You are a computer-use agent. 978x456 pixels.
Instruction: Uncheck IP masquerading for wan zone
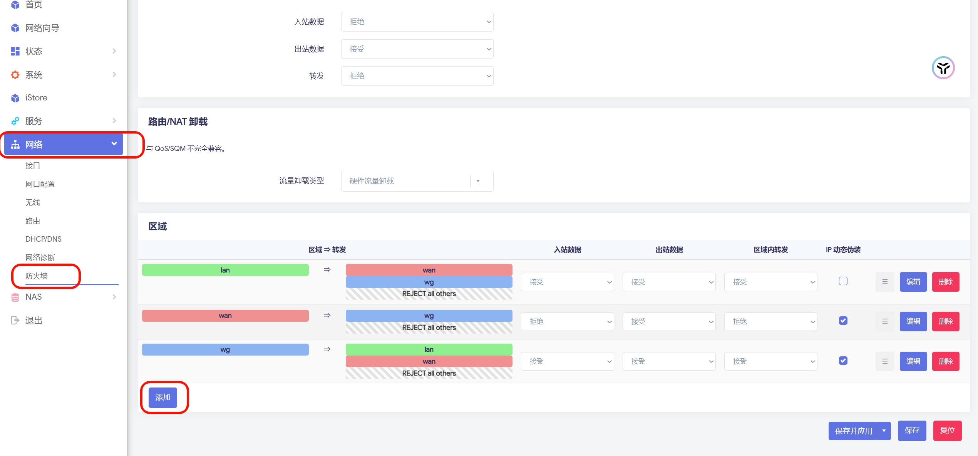pyautogui.click(x=843, y=321)
